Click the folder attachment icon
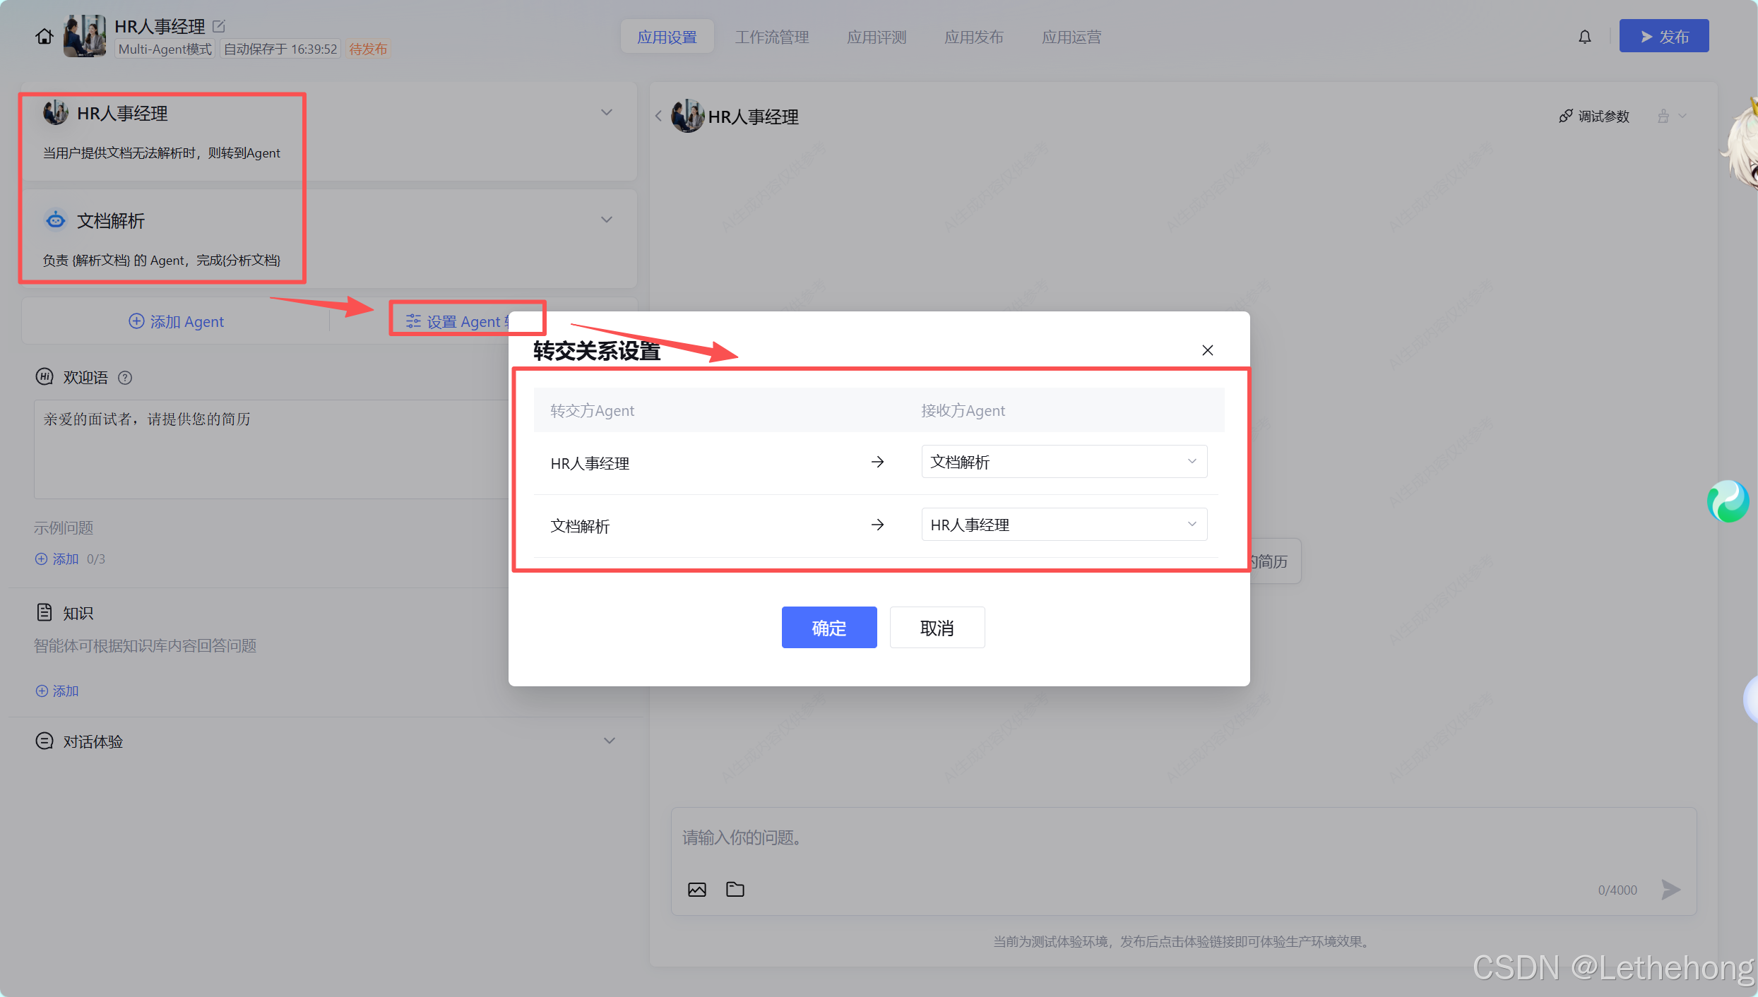1758x997 pixels. click(735, 890)
